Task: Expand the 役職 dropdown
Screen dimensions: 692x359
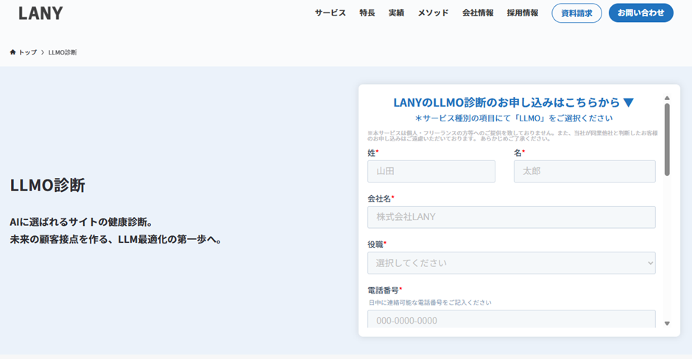Action: [x=511, y=263]
